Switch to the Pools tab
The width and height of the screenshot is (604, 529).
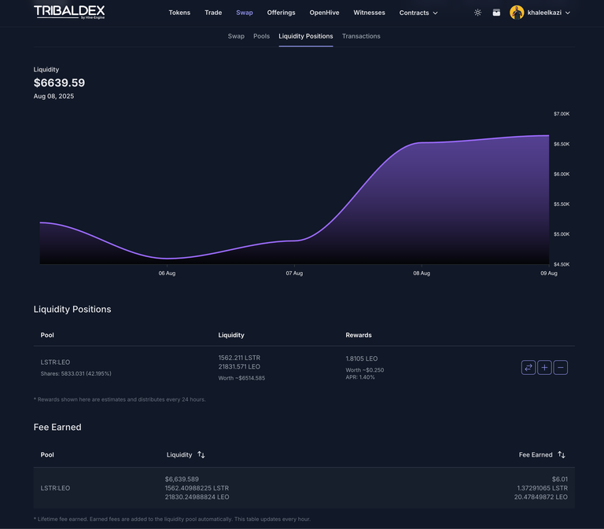pos(262,36)
